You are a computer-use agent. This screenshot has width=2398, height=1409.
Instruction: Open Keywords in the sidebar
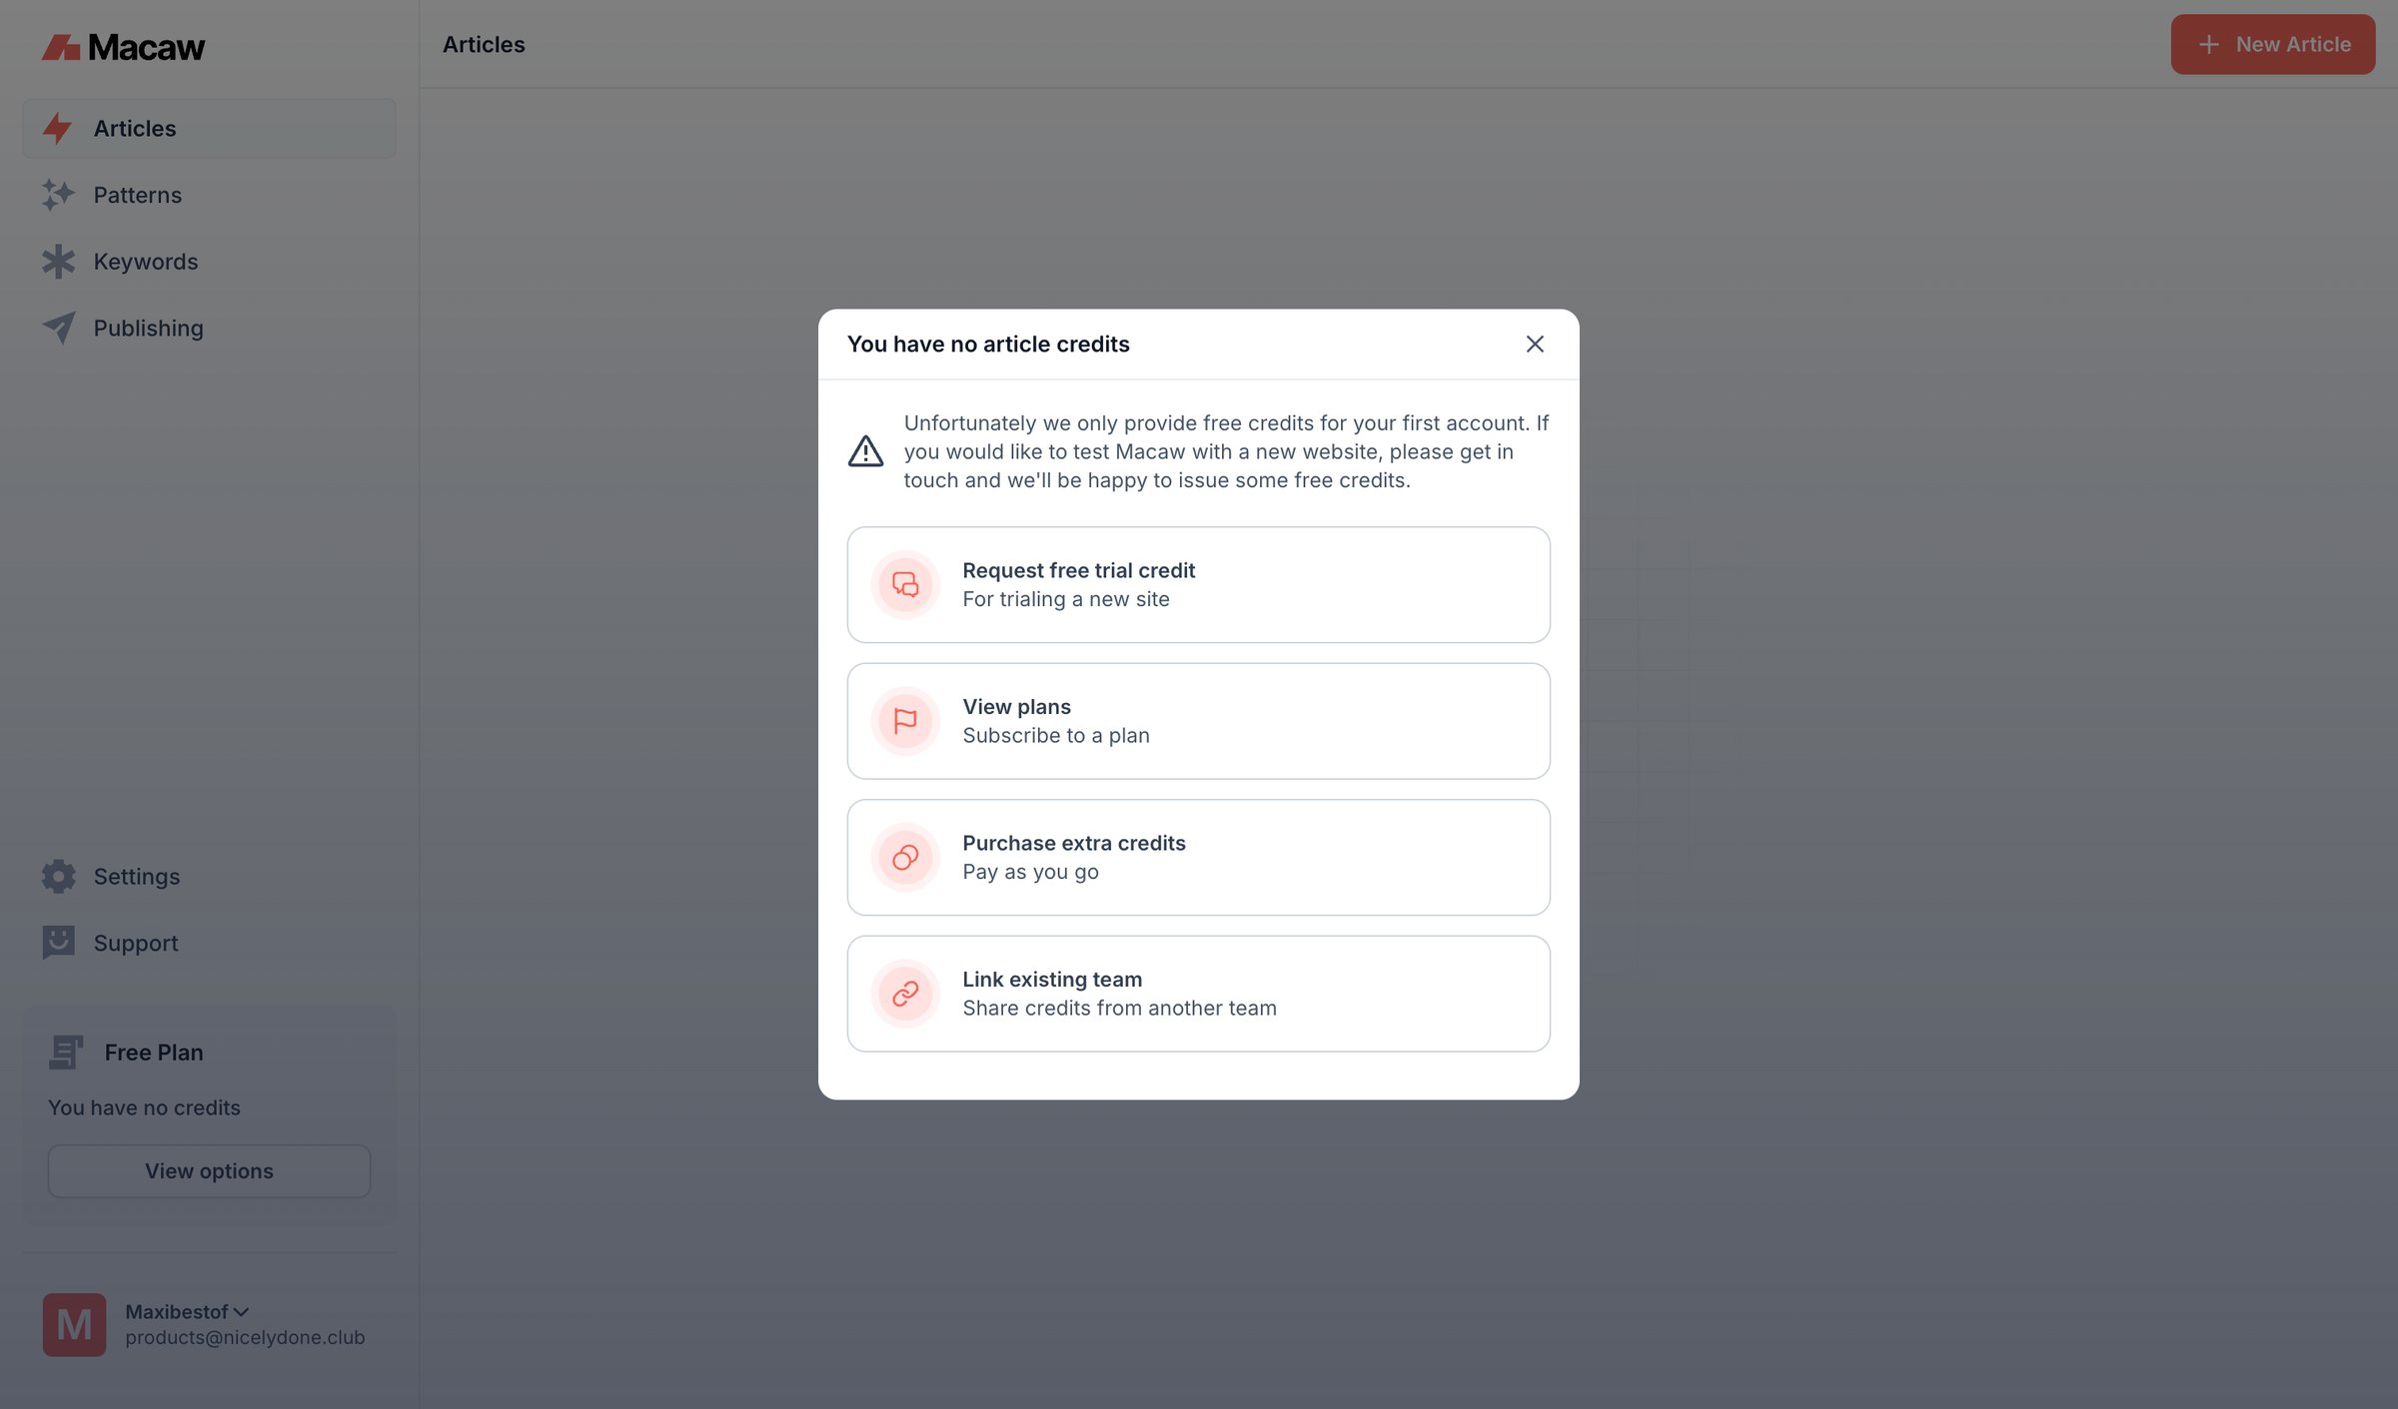pyautogui.click(x=209, y=262)
